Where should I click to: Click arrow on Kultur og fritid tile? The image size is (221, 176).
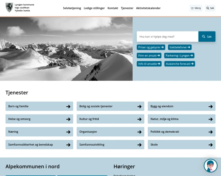[139, 119]
